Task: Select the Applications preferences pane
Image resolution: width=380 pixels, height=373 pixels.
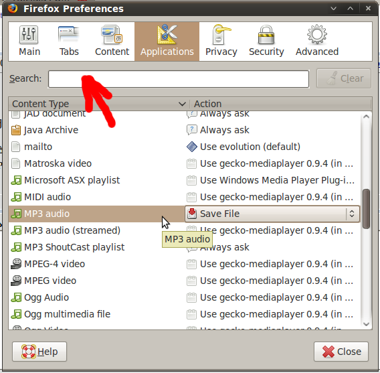Action: point(167,42)
